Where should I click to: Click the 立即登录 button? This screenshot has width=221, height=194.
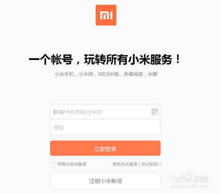click(105, 148)
